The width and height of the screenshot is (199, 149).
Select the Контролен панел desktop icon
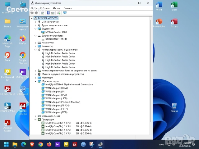tap(23, 25)
